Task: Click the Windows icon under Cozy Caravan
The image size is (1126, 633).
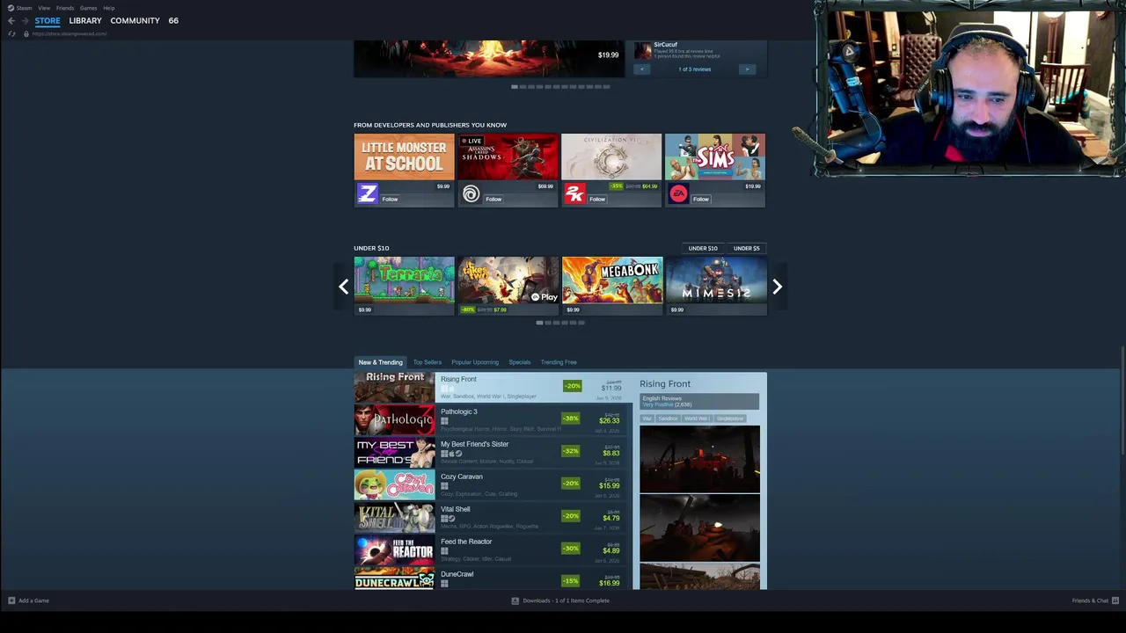Action: click(x=444, y=486)
